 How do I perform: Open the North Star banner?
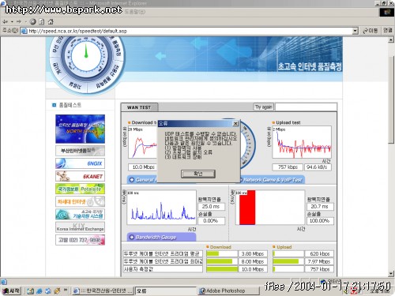pos(80,129)
